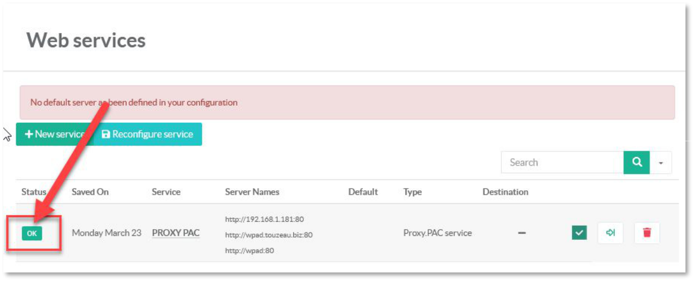The width and height of the screenshot is (695, 282).
Task: Click the Reconfigure service button
Action: point(147,135)
